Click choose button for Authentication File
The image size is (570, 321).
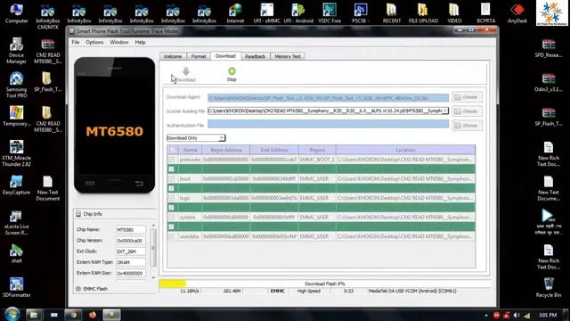click(x=467, y=125)
